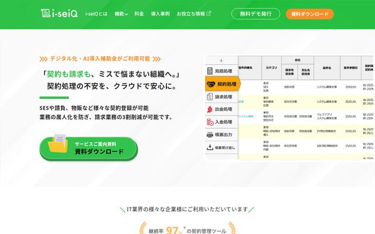Click the document icon for 請求処理

pos(210,97)
